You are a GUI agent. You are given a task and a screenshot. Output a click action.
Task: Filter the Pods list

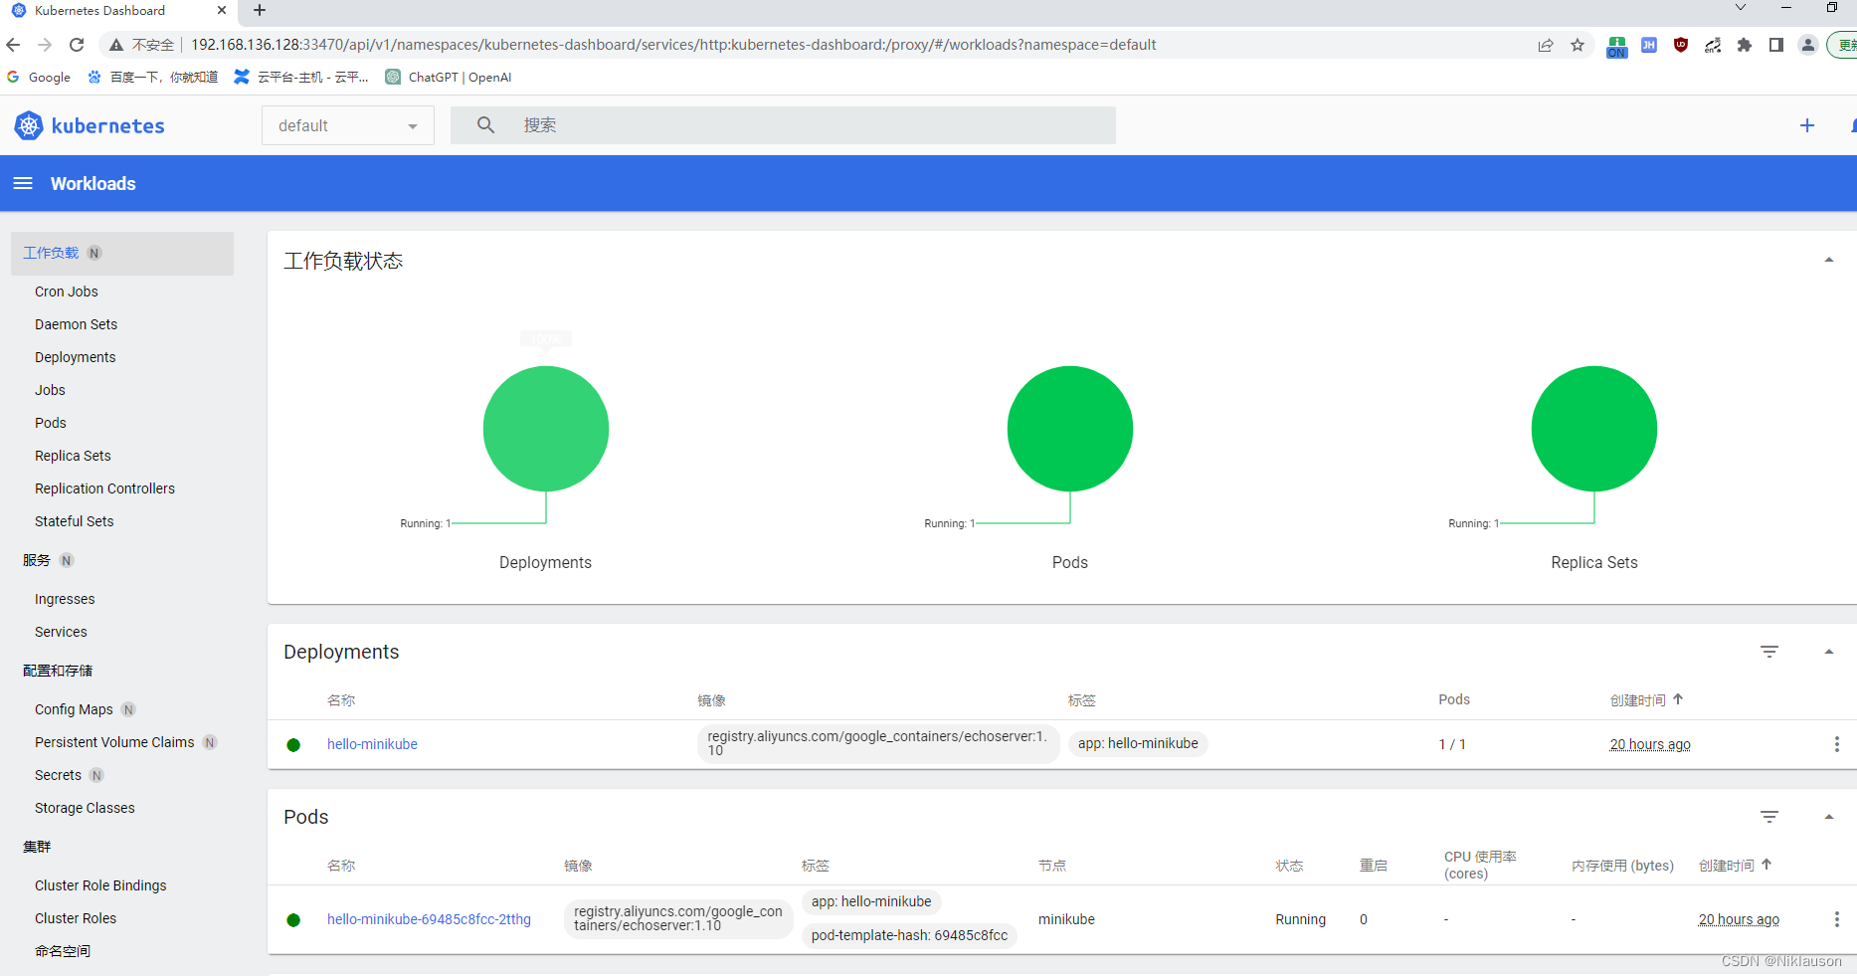(x=1769, y=817)
